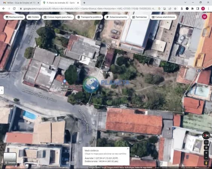Click the blue location pin on the map
Screen dimensions: 212x169
tap(65, 81)
